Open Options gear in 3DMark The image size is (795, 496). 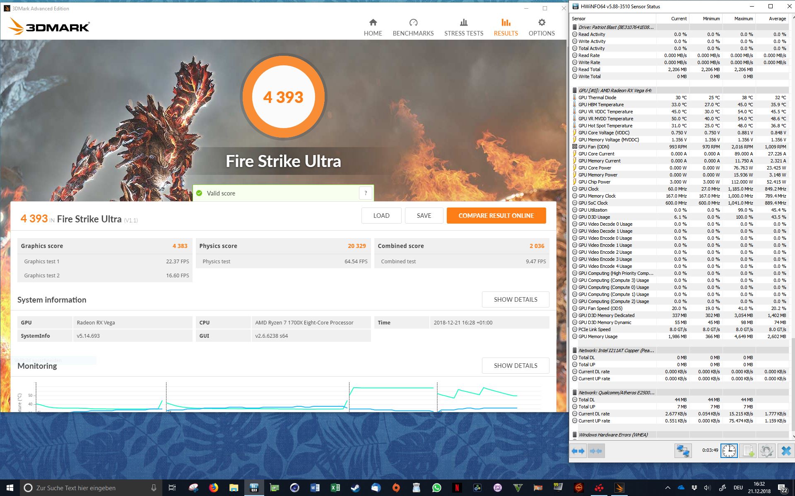coord(541,23)
